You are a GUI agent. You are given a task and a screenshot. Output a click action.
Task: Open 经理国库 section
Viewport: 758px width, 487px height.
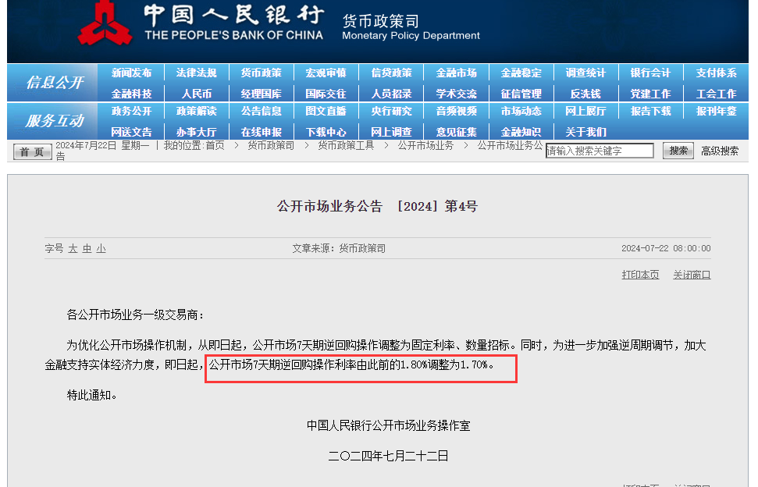pos(261,94)
